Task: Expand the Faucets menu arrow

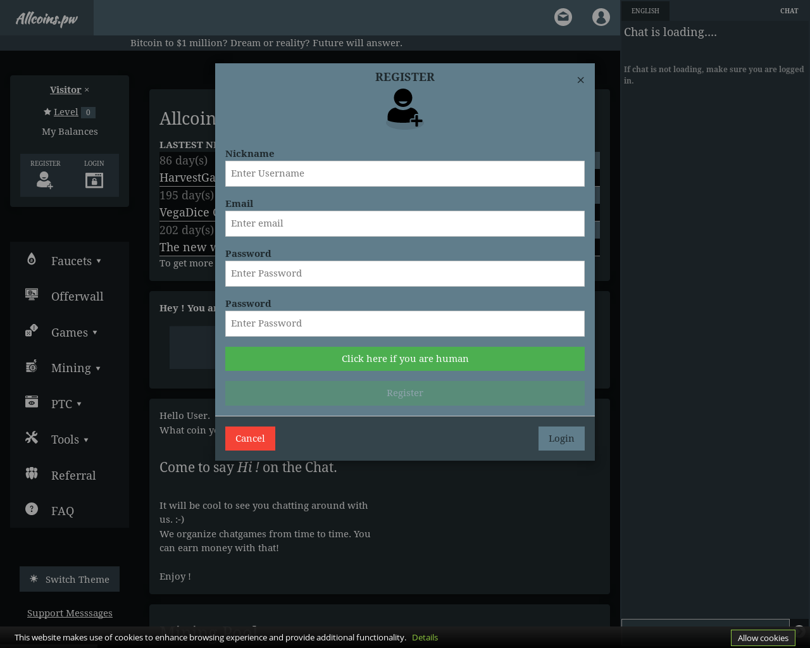Action: (99, 261)
